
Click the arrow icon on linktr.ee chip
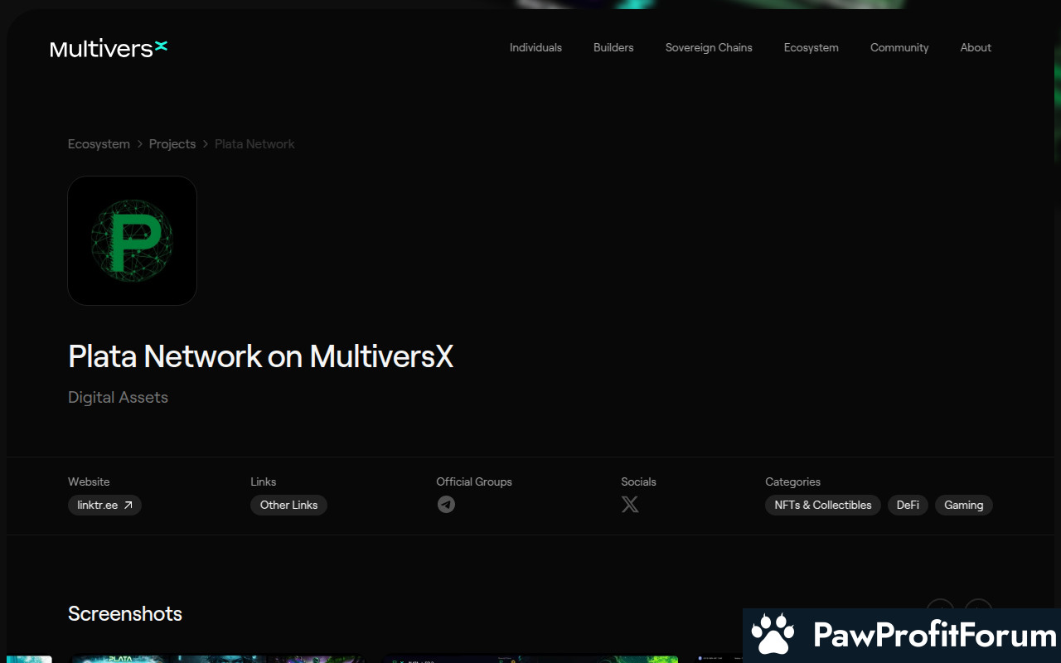pos(128,505)
